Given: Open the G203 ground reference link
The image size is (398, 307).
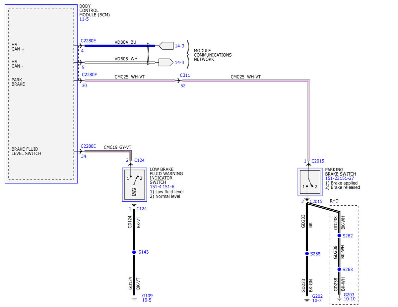Looking at the screenshot, I should (349, 294).
